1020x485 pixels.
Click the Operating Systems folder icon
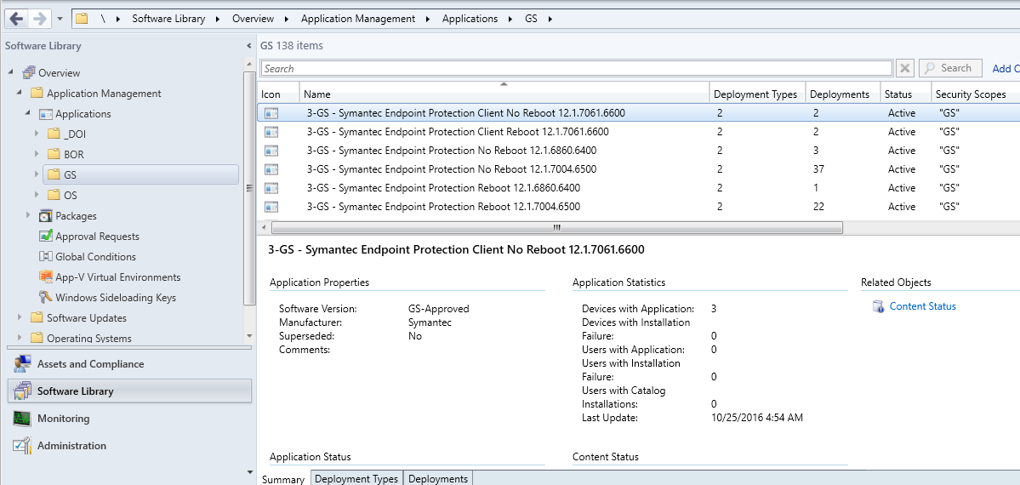pos(37,338)
